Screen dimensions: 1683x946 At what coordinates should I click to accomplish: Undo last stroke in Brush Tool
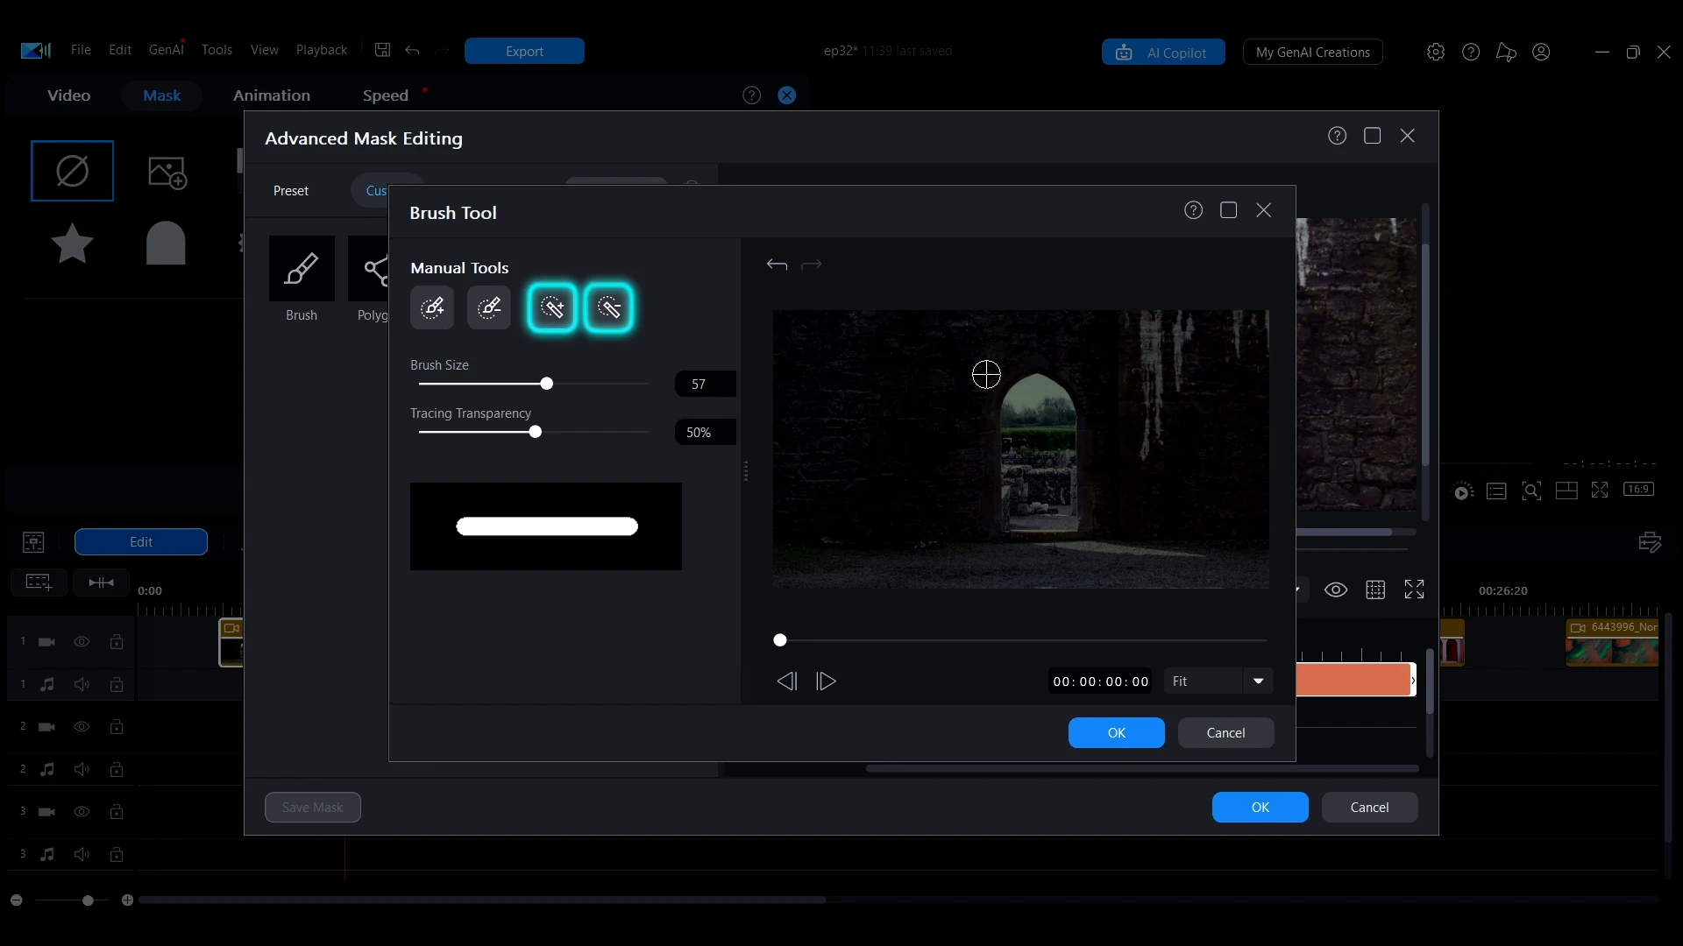coord(777,265)
